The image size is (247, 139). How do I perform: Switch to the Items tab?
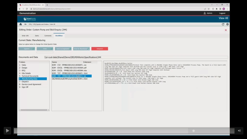pos(37,36)
